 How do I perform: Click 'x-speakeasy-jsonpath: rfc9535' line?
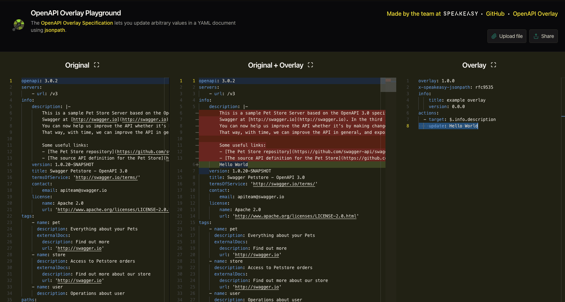(x=456, y=87)
